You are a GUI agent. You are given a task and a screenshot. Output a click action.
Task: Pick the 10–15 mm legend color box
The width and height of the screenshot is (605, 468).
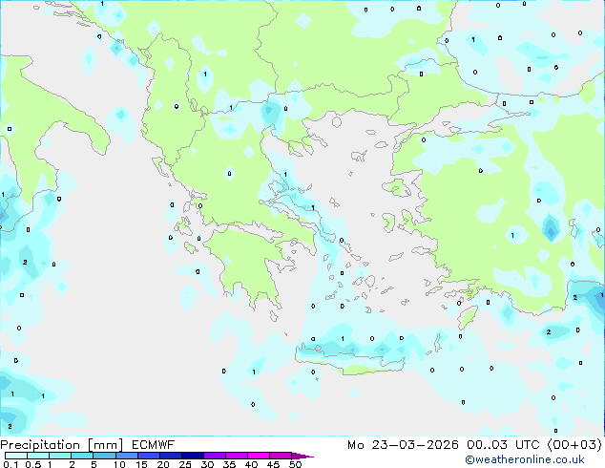[x=127, y=456]
